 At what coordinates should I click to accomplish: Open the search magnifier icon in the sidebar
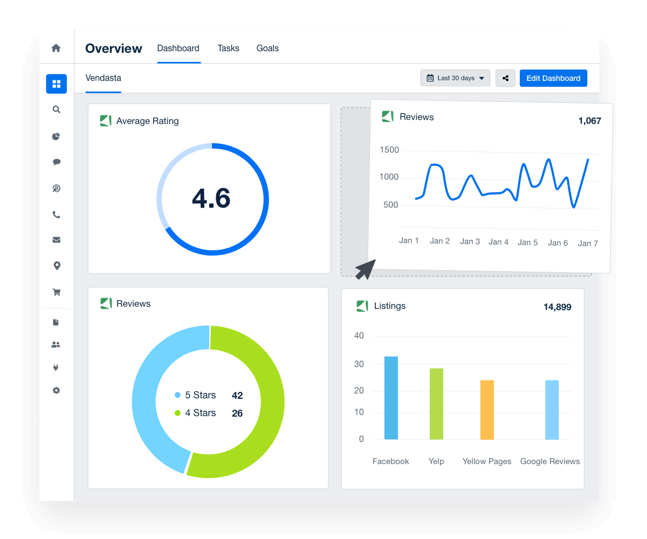pyautogui.click(x=56, y=109)
